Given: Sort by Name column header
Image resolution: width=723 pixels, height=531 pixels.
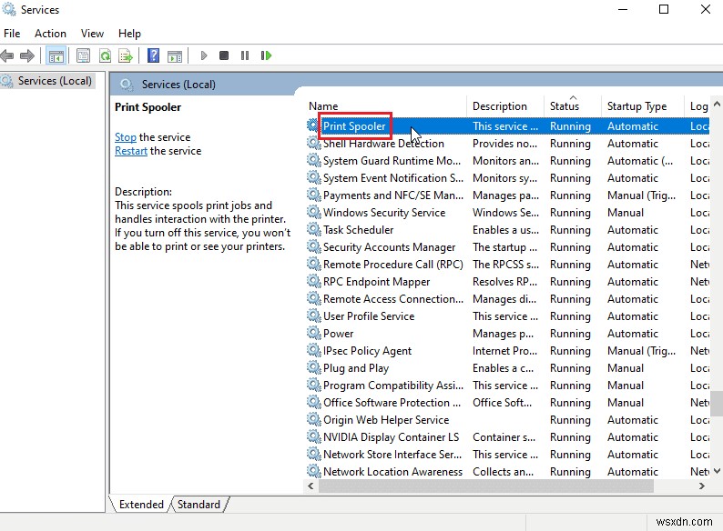Looking at the screenshot, I should pos(385,105).
